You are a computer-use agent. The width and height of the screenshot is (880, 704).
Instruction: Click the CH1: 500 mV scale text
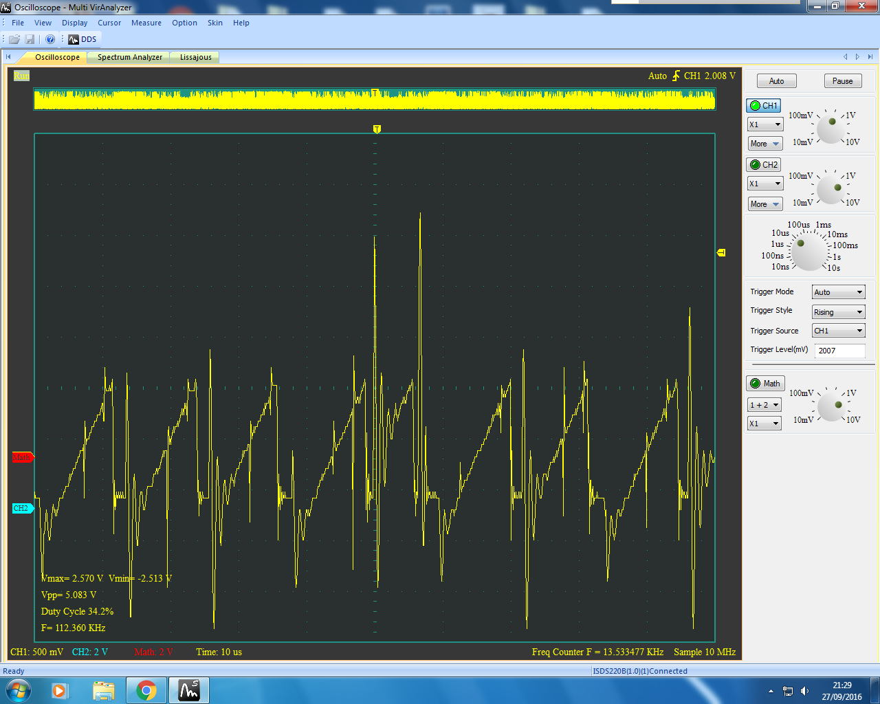coord(36,652)
